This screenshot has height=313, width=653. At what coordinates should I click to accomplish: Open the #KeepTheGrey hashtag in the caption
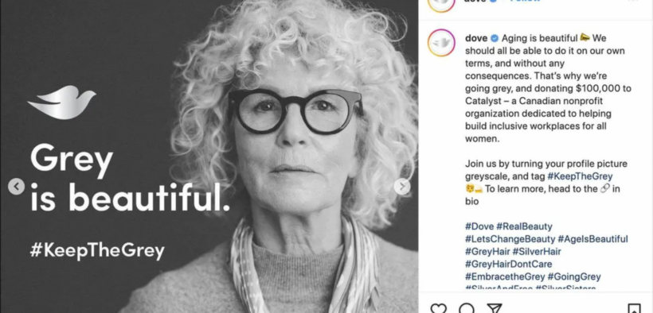pyautogui.click(x=580, y=176)
